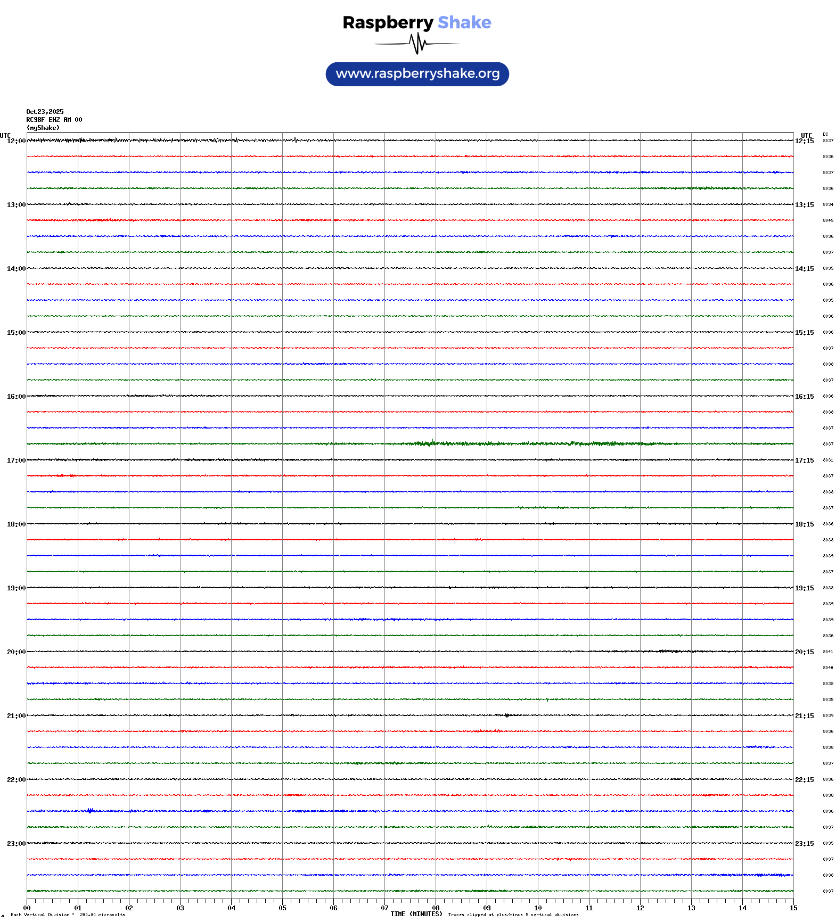Click the blue spike on the 22:30 trace
This screenshot has width=836, height=922.
click(89, 811)
